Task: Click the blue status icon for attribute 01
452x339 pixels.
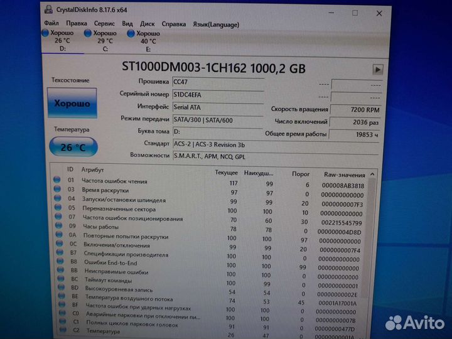Action: [56, 180]
